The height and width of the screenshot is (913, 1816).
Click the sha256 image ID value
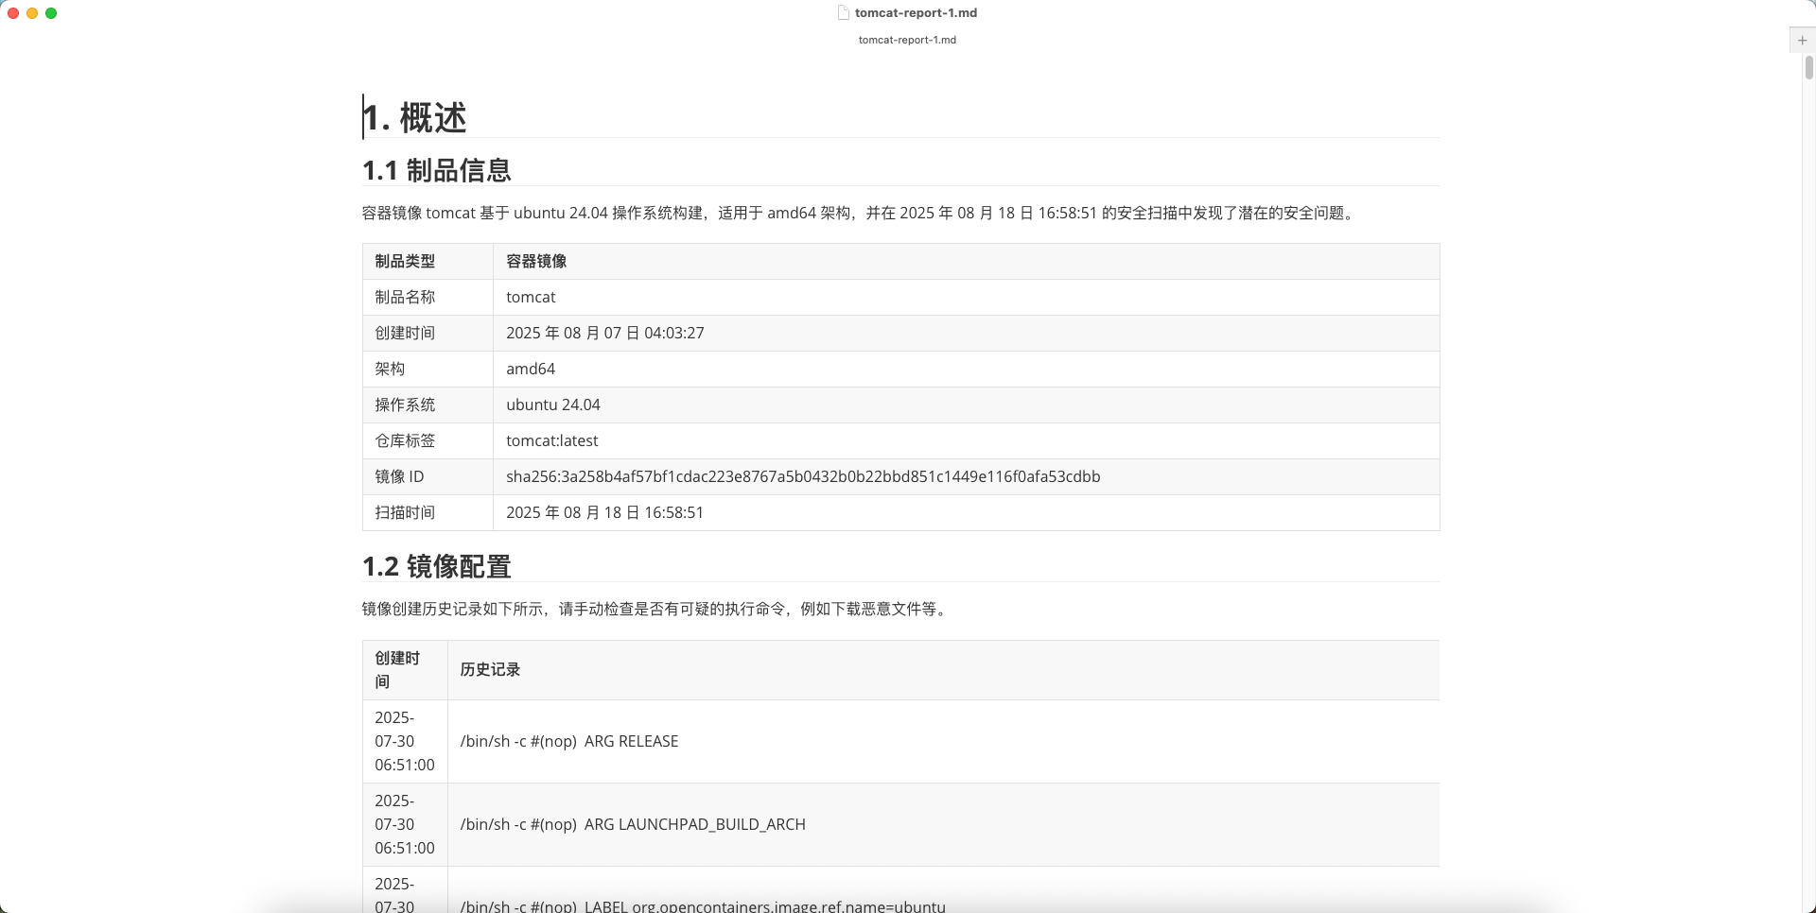point(803,477)
